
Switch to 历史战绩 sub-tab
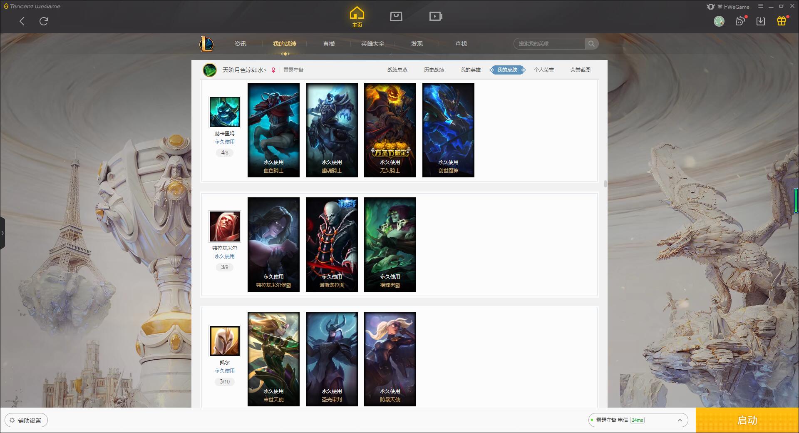pos(434,70)
